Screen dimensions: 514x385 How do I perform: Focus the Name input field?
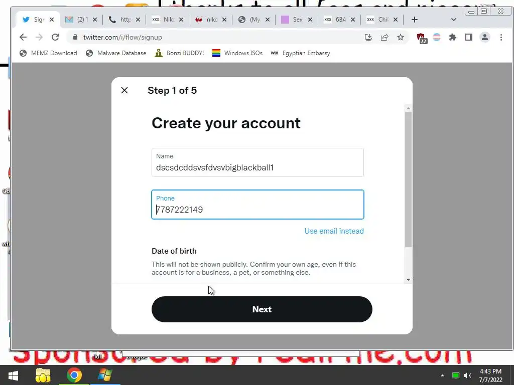coord(258,162)
